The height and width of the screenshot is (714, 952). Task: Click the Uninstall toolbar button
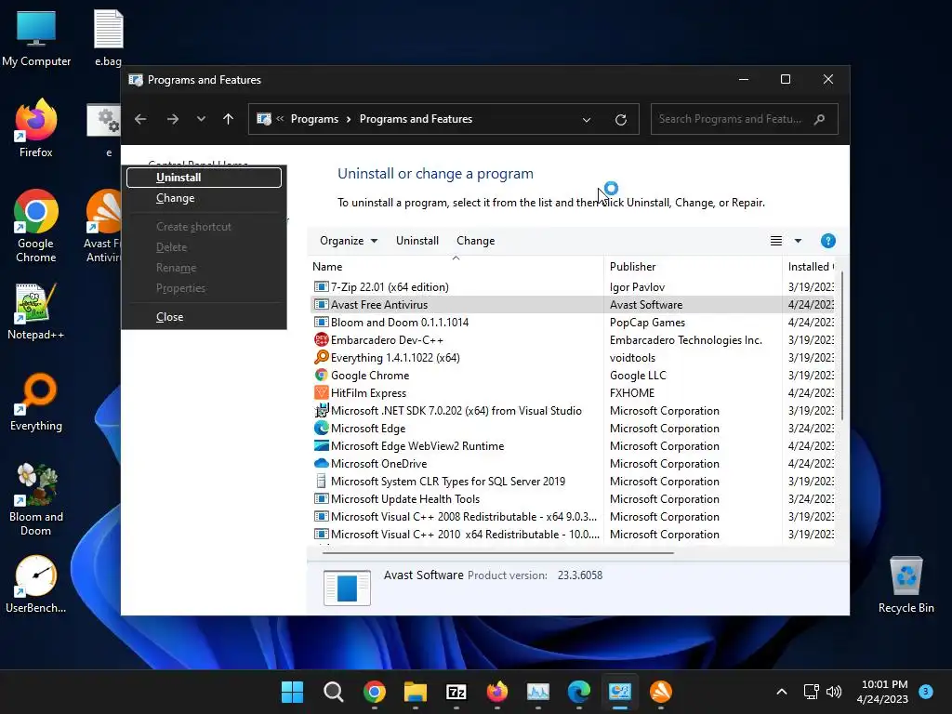pyautogui.click(x=417, y=241)
